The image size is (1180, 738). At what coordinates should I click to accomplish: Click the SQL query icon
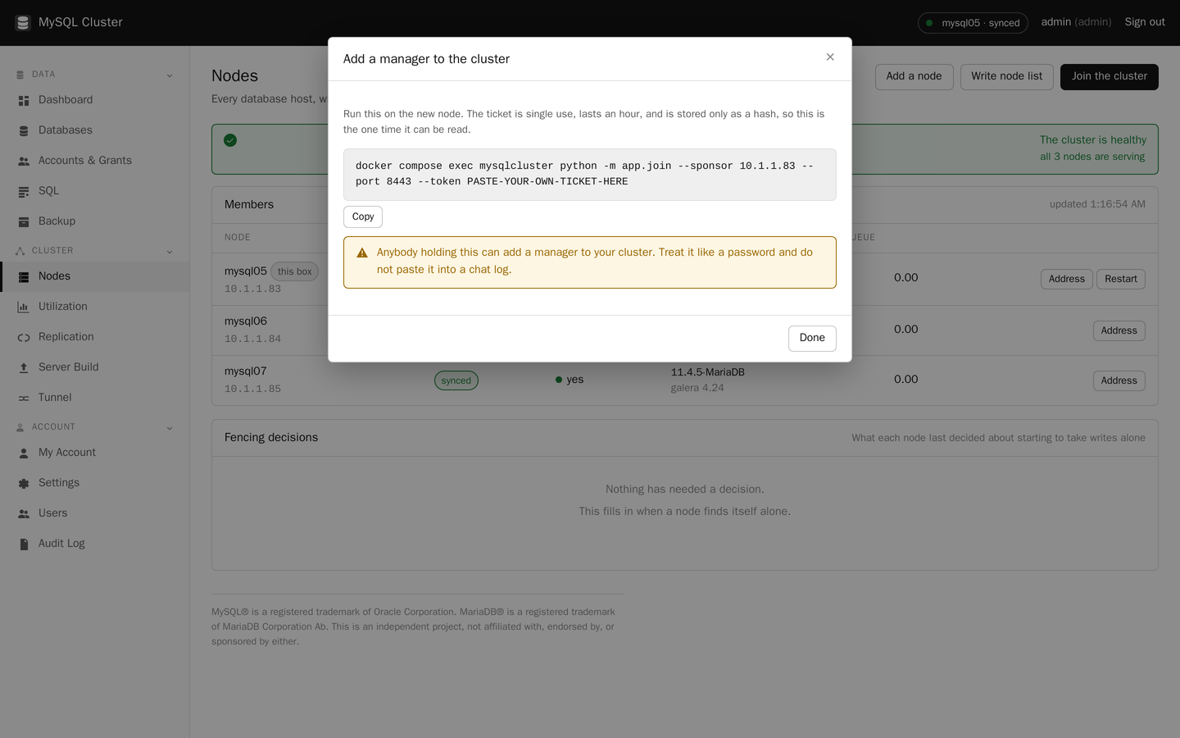point(24,192)
